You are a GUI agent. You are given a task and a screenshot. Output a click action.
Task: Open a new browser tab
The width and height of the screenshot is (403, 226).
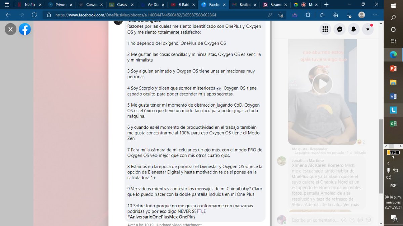click(326, 5)
